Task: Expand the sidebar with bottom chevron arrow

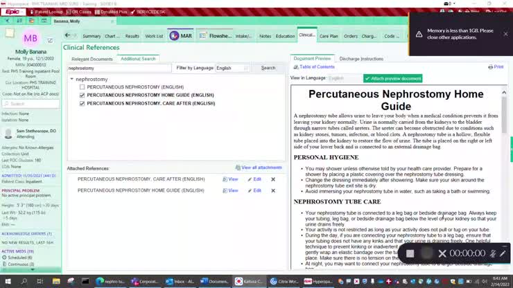Action: pyautogui.click(x=33, y=270)
